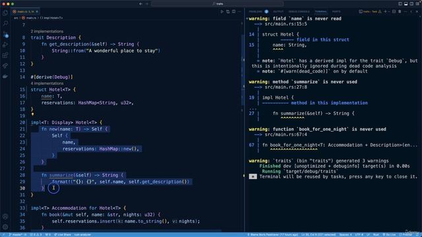Toggle the bottom panel layout icon
Viewport: 422px width, 237px height.
click(x=406, y=4)
